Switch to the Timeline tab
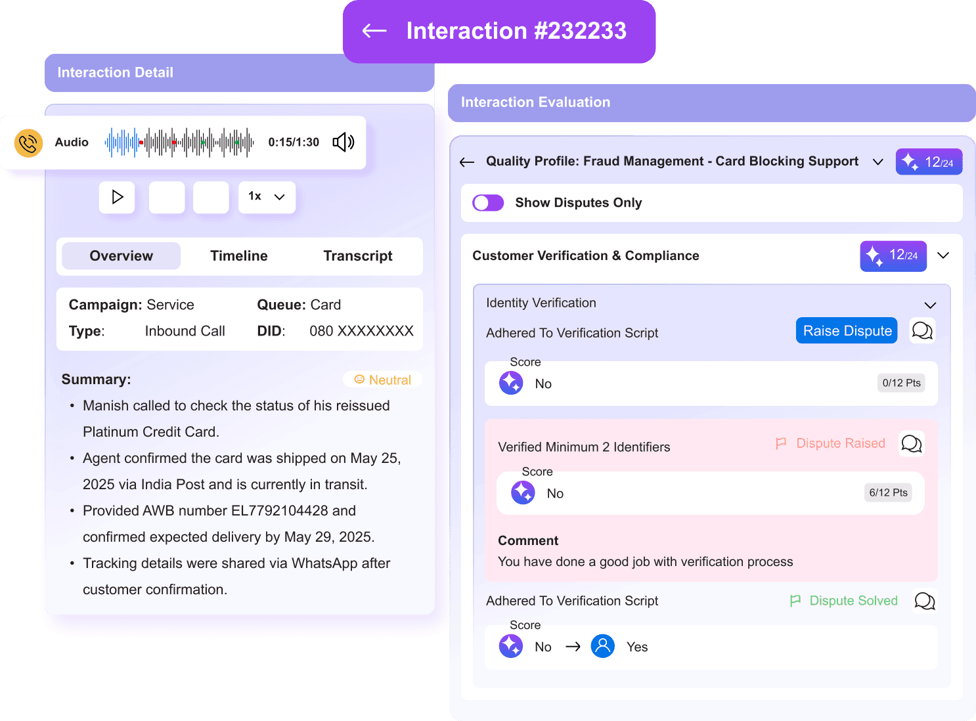The image size is (976, 721). click(x=239, y=256)
